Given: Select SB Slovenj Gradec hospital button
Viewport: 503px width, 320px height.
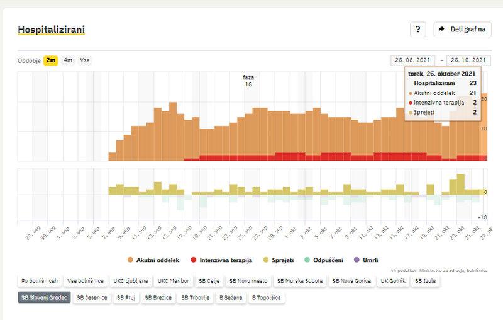Looking at the screenshot, I should [x=43, y=297].
